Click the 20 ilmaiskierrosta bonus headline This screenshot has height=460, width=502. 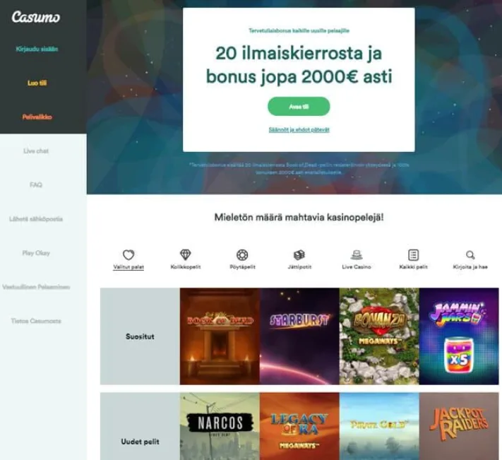(299, 65)
